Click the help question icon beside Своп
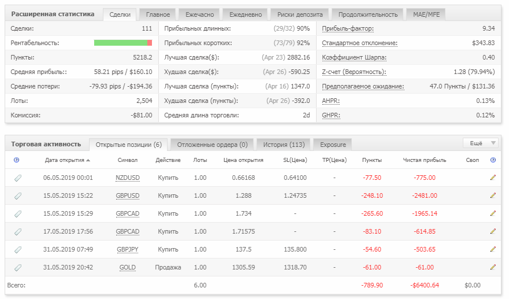The image size is (509, 299). point(493,160)
